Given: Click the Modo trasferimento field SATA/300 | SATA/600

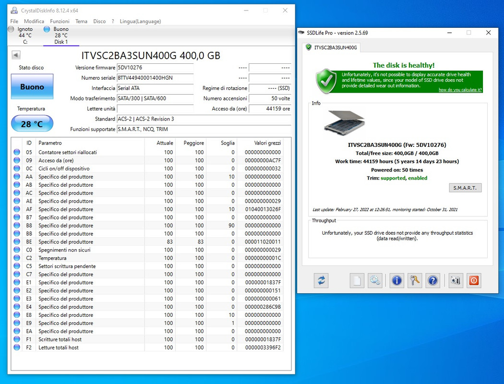Looking at the screenshot, I should pos(155,98).
